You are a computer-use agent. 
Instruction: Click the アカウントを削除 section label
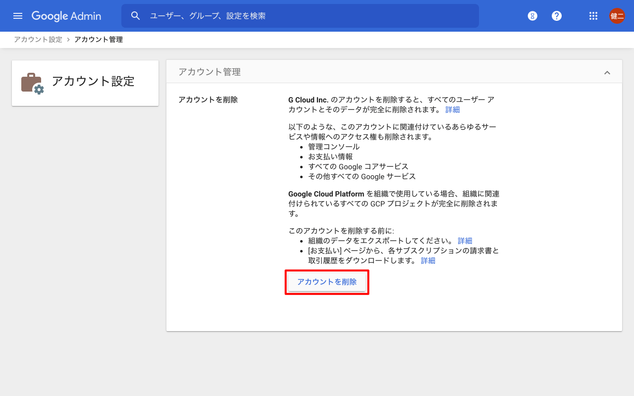point(208,99)
